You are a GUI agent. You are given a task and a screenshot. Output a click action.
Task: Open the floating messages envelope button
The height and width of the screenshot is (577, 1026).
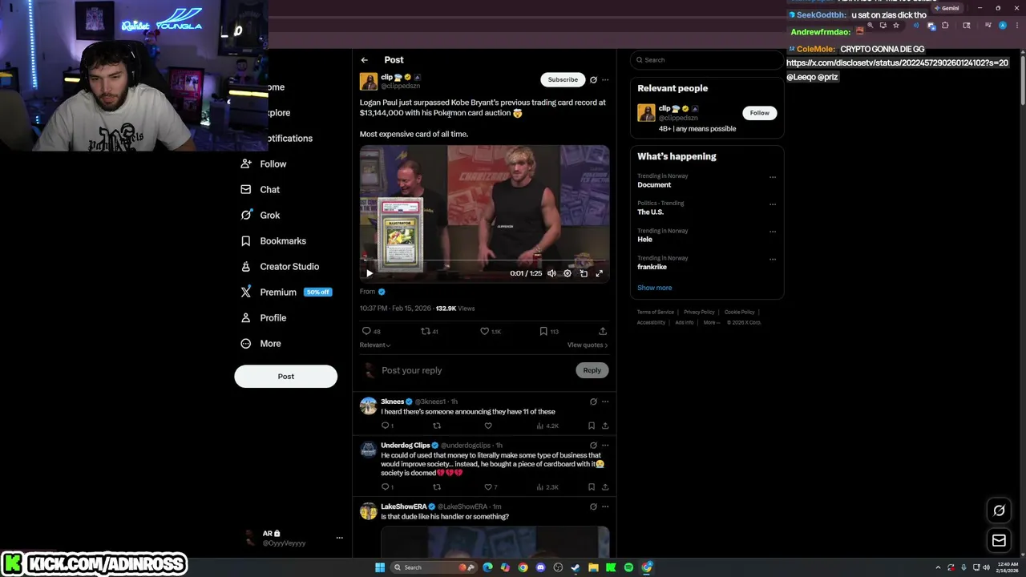[x=999, y=541]
